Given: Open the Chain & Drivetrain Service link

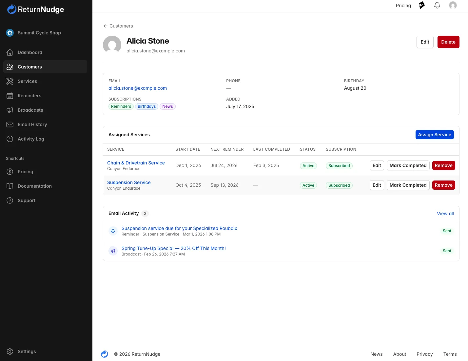Looking at the screenshot, I should (x=136, y=163).
